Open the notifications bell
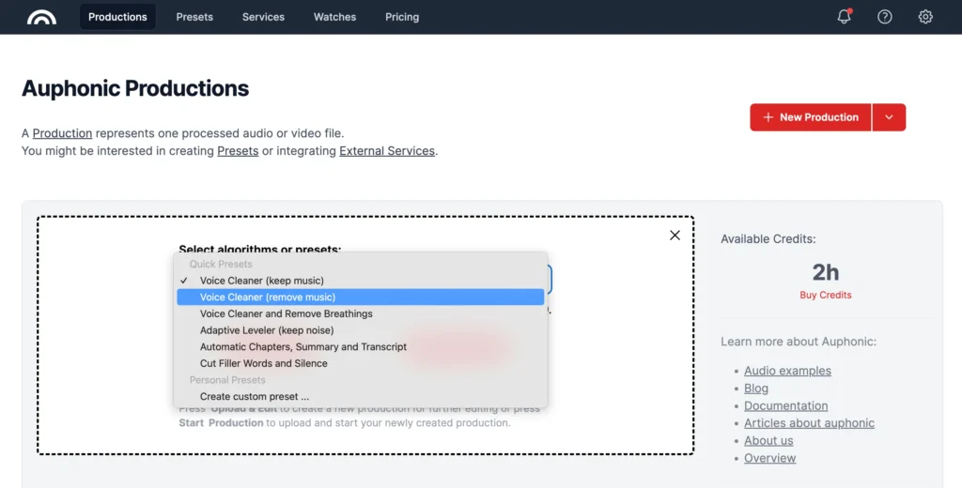Image resolution: width=962 pixels, height=488 pixels. pyautogui.click(x=844, y=17)
